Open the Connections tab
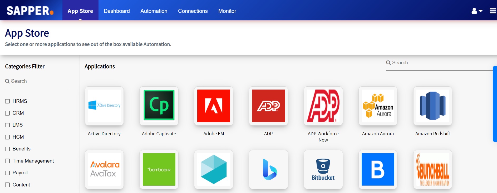The width and height of the screenshot is (497, 193). (x=193, y=11)
